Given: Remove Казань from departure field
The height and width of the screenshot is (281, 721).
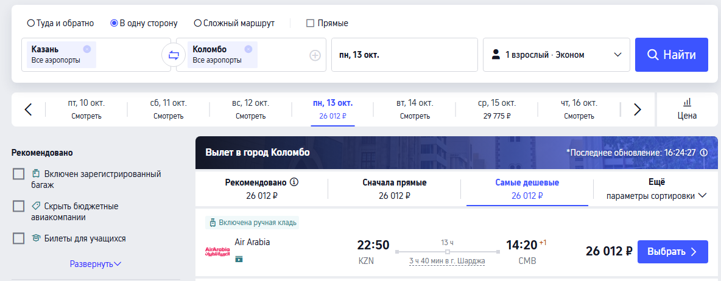Looking at the screenshot, I should point(87,49).
